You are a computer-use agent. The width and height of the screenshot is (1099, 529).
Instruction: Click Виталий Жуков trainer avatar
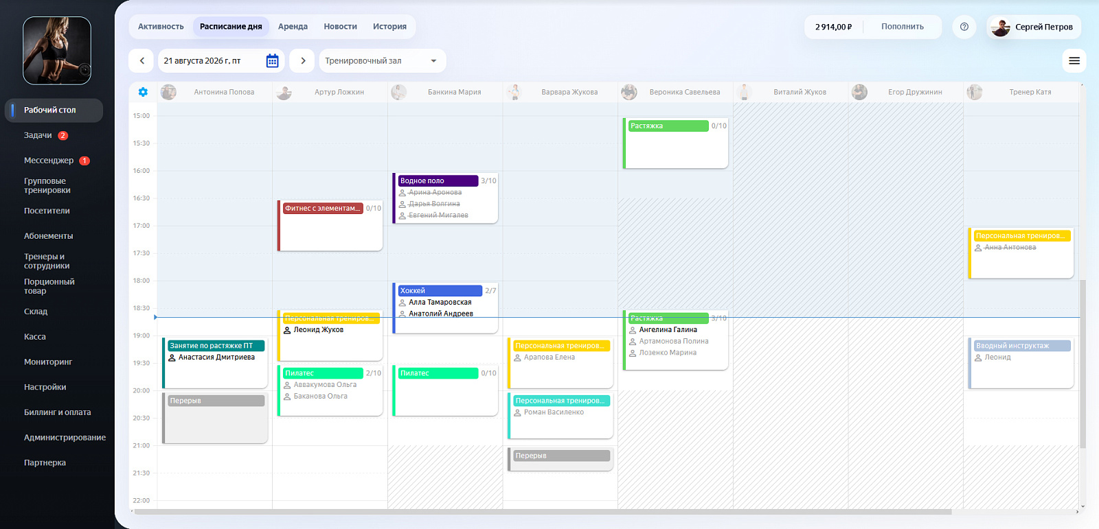tap(744, 92)
